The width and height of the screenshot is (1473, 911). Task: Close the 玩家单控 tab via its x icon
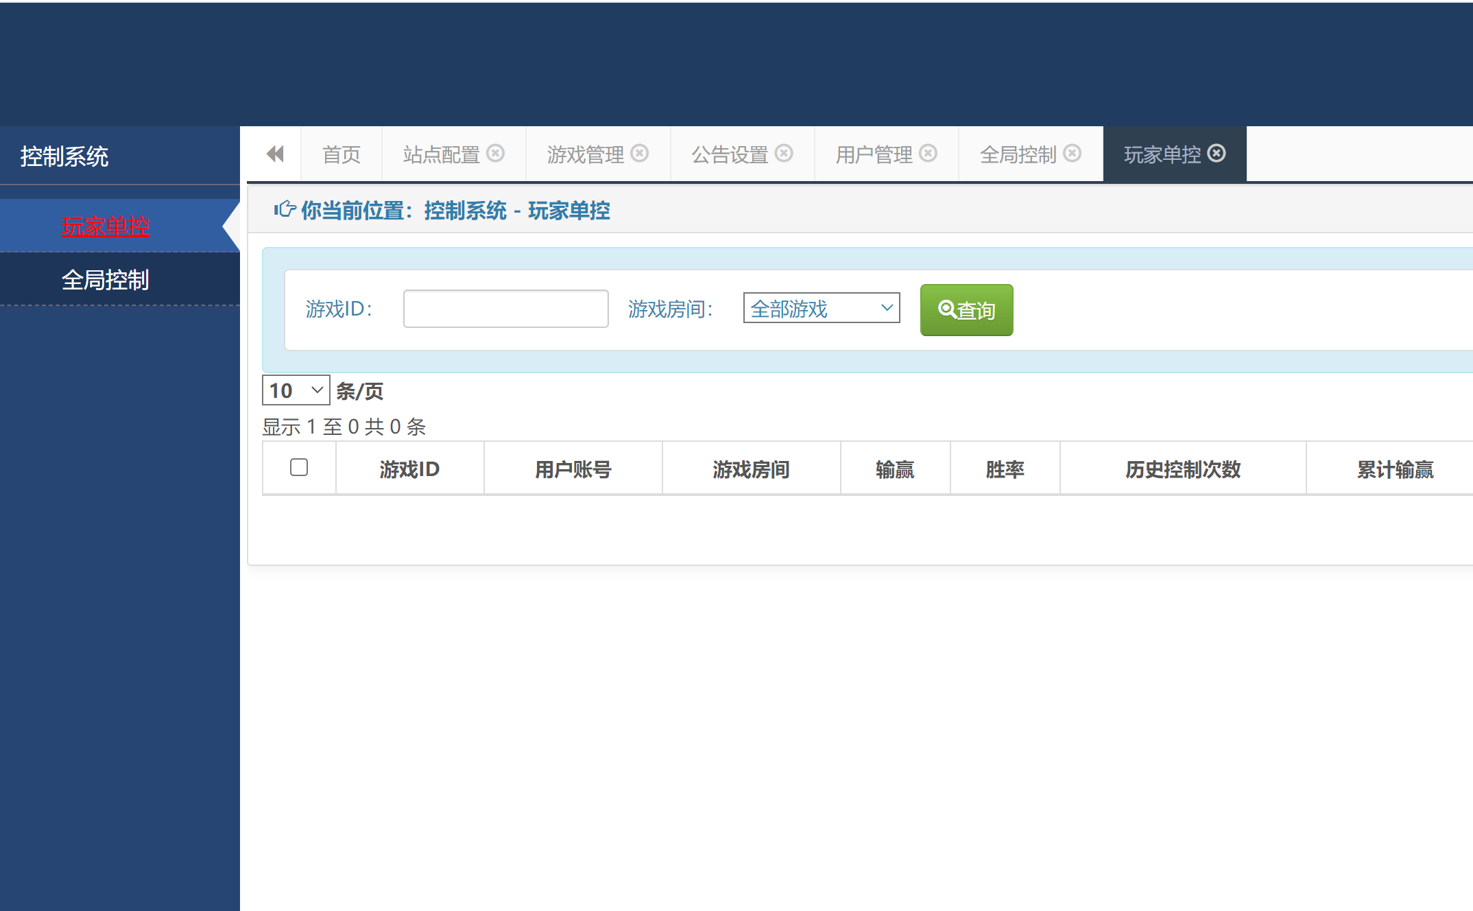point(1217,153)
